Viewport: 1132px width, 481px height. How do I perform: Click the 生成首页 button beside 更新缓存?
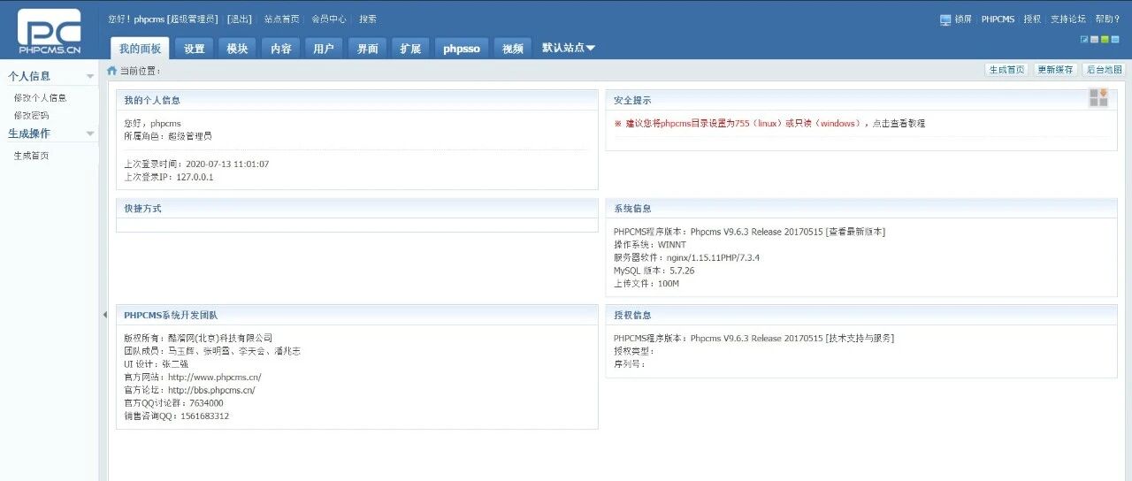pyautogui.click(x=1007, y=70)
